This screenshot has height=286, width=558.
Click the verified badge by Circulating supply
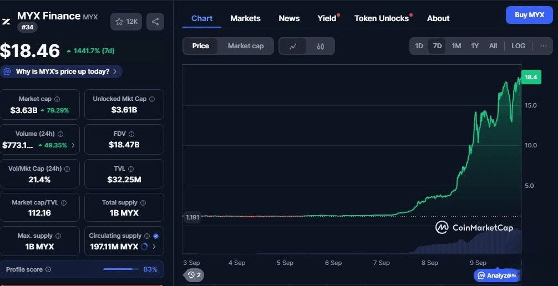[156, 236]
